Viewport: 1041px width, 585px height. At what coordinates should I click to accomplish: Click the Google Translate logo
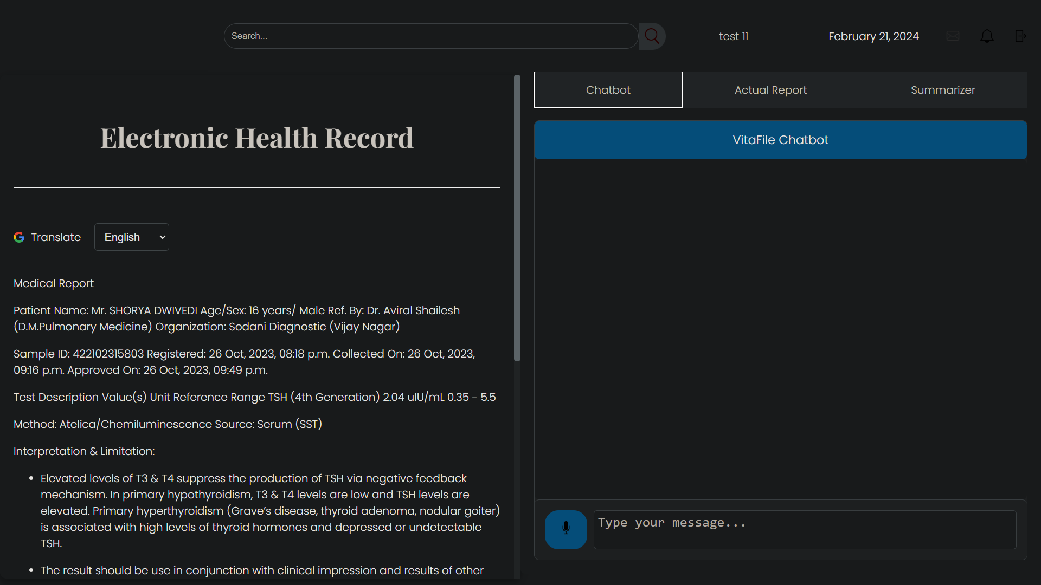[x=19, y=237]
